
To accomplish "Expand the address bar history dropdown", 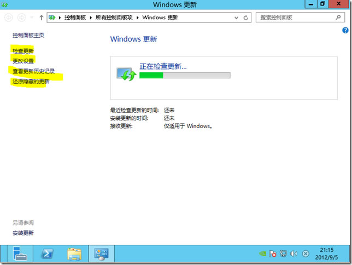I will (236, 18).
